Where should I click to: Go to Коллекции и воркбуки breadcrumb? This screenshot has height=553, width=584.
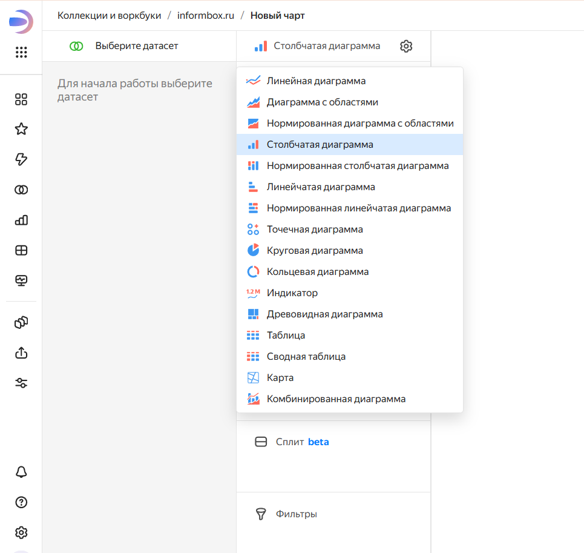[x=109, y=16]
